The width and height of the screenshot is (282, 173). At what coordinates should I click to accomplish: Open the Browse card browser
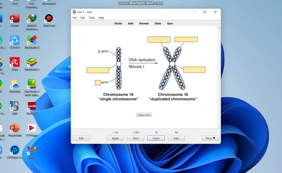click(x=144, y=23)
